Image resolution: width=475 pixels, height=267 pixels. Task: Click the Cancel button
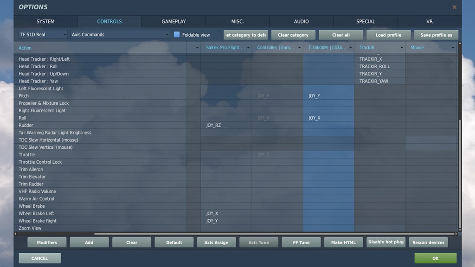click(39, 258)
